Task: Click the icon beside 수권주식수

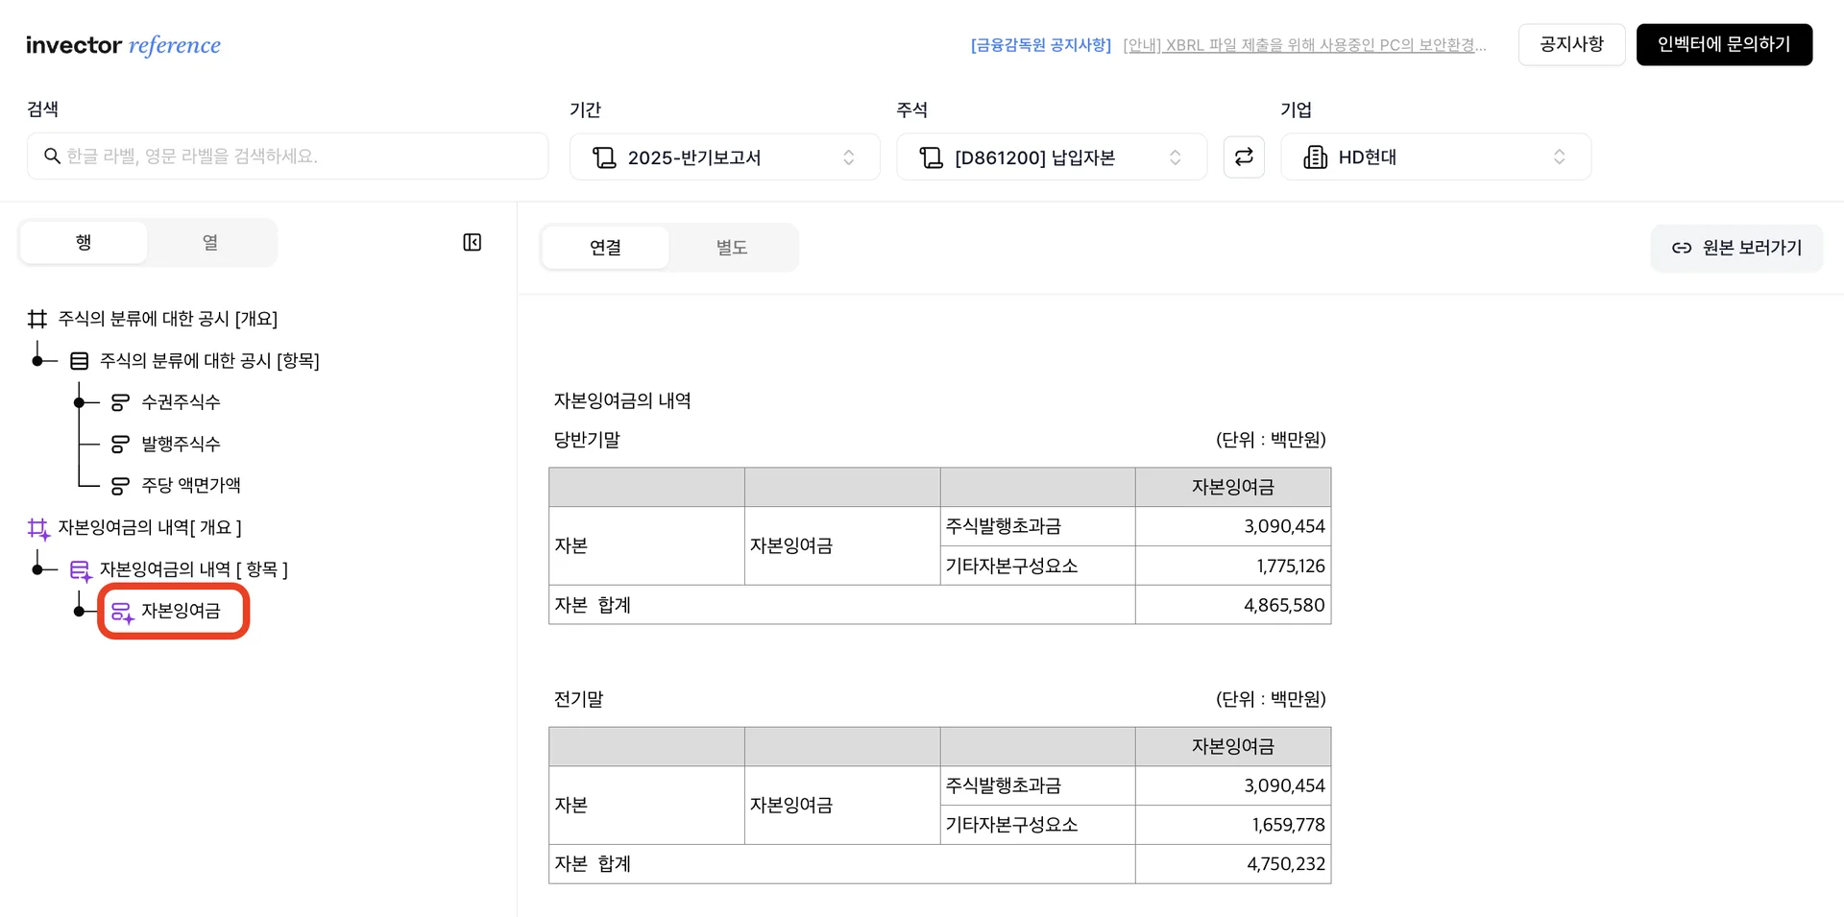Action: click(120, 402)
